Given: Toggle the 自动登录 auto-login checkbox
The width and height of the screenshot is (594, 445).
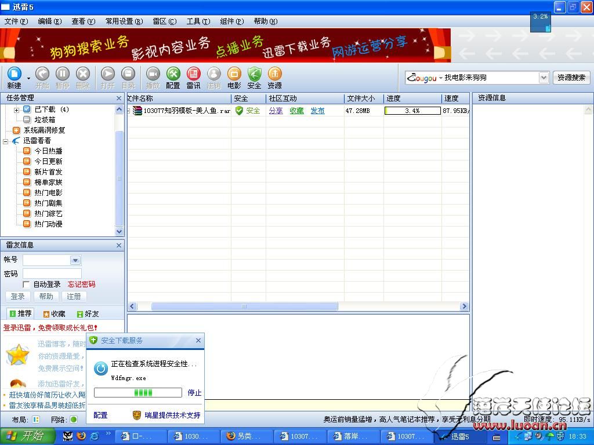Looking at the screenshot, I should 26,284.
